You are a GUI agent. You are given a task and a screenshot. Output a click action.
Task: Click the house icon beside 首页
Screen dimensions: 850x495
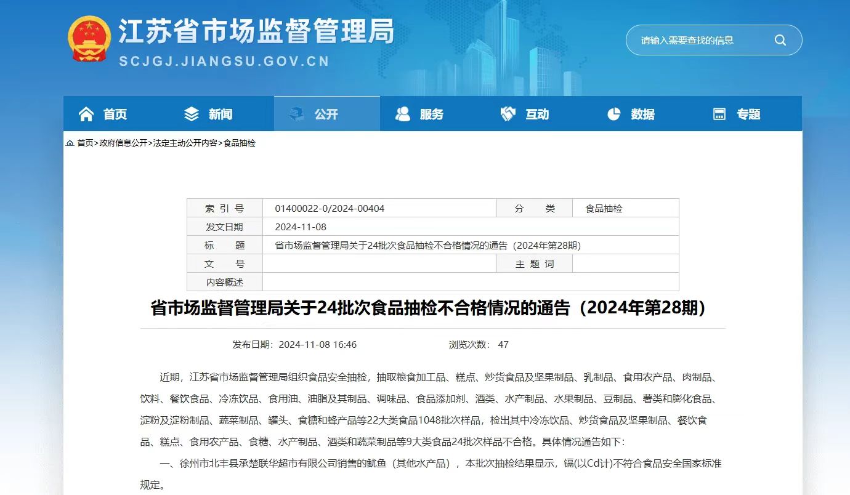[x=86, y=114]
